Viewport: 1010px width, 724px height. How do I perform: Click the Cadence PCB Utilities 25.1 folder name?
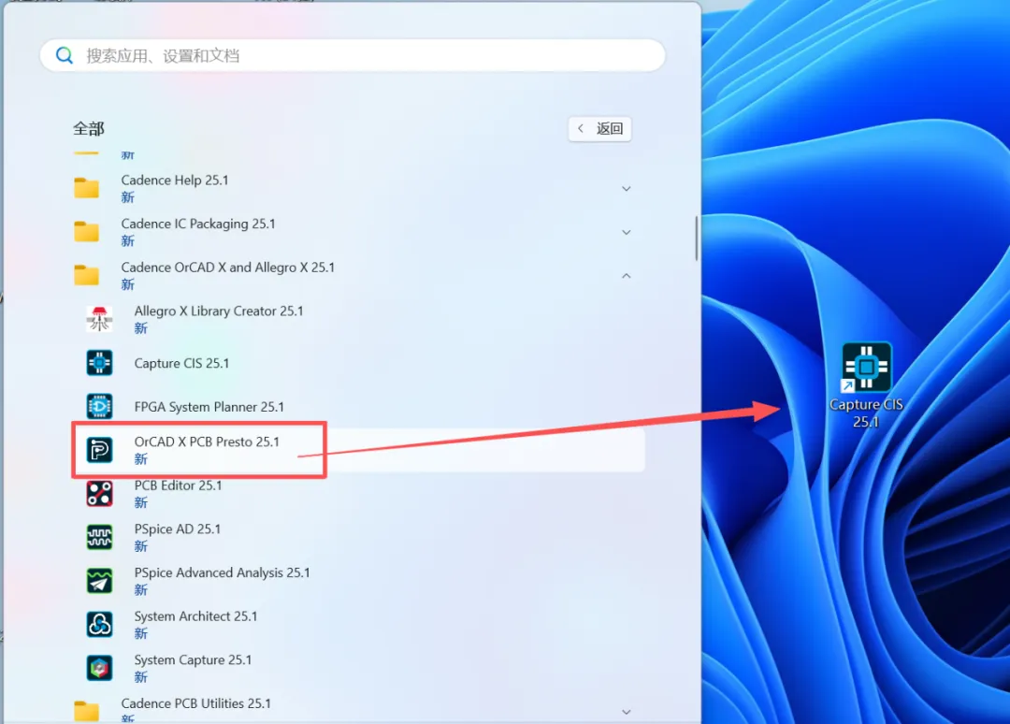click(x=195, y=703)
